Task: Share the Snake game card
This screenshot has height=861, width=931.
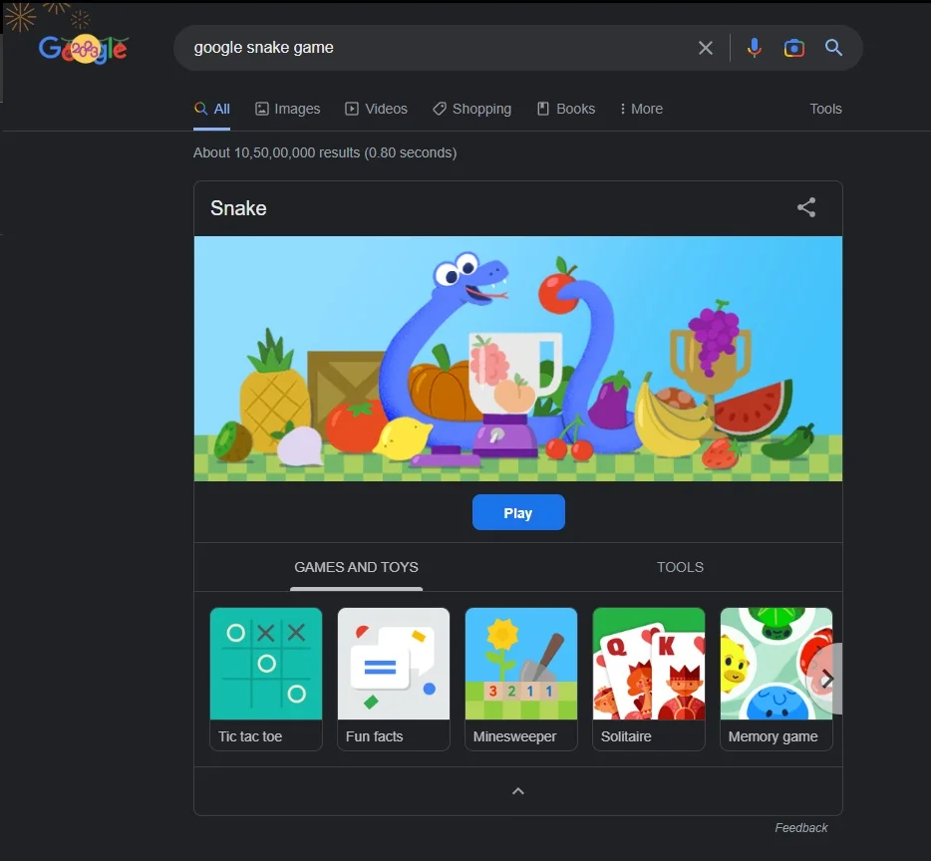Action: [806, 207]
